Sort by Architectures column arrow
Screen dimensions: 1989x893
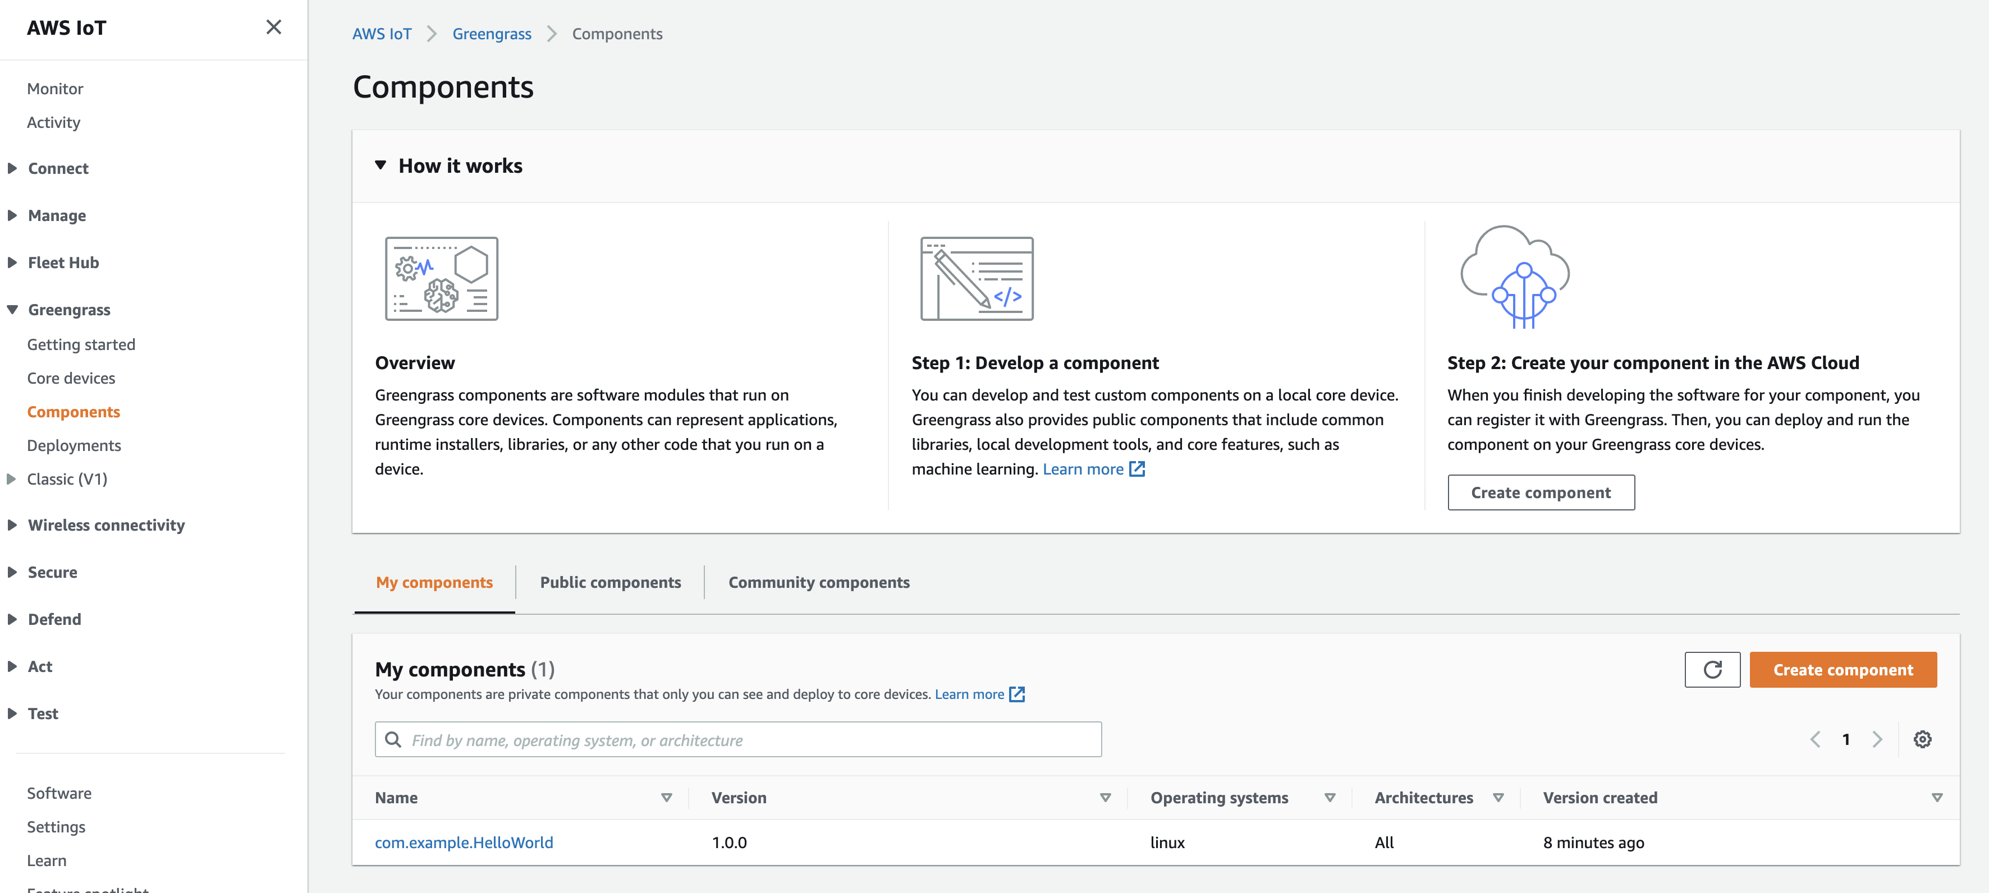point(1498,797)
